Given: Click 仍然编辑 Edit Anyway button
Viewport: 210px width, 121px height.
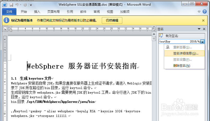Looking at the screenshot, I should coord(112,20).
